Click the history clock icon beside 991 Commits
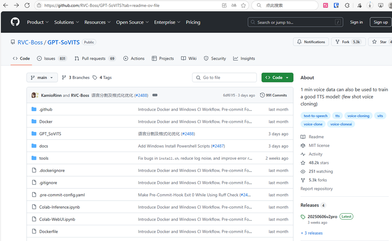The image size is (392, 241). click(x=262, y=95)
